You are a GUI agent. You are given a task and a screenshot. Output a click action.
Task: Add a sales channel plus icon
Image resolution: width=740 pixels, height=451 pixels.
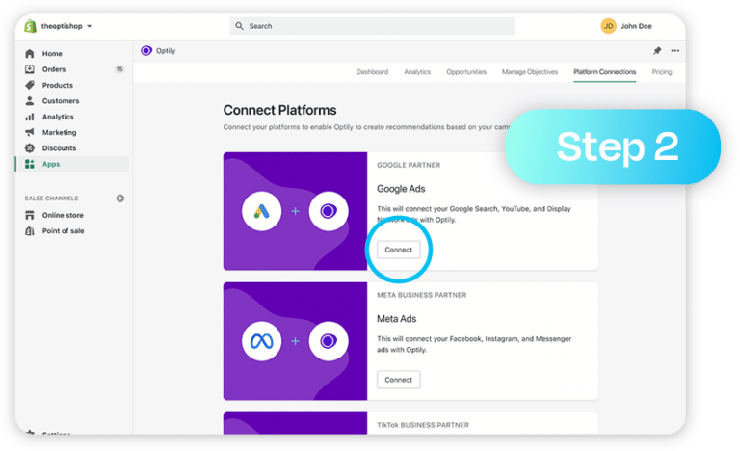click(120, 199)
